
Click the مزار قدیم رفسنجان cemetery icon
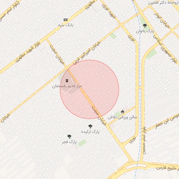[67, 80]
